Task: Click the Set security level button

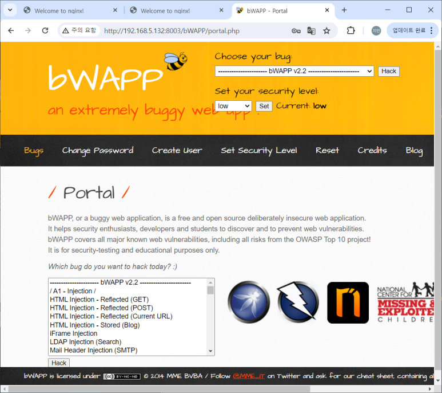Action: click(x=264, y=106)
